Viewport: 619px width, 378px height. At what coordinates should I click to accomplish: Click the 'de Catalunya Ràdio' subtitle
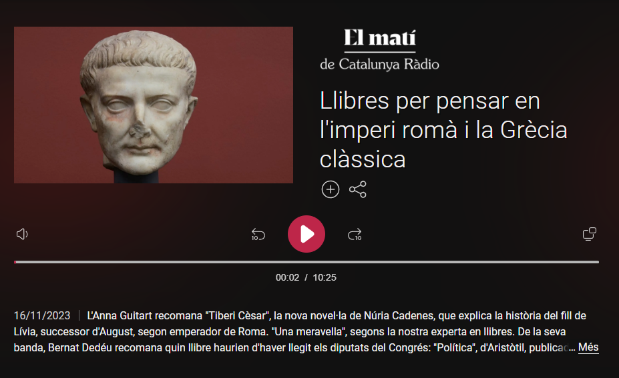(x=379, y=64)
